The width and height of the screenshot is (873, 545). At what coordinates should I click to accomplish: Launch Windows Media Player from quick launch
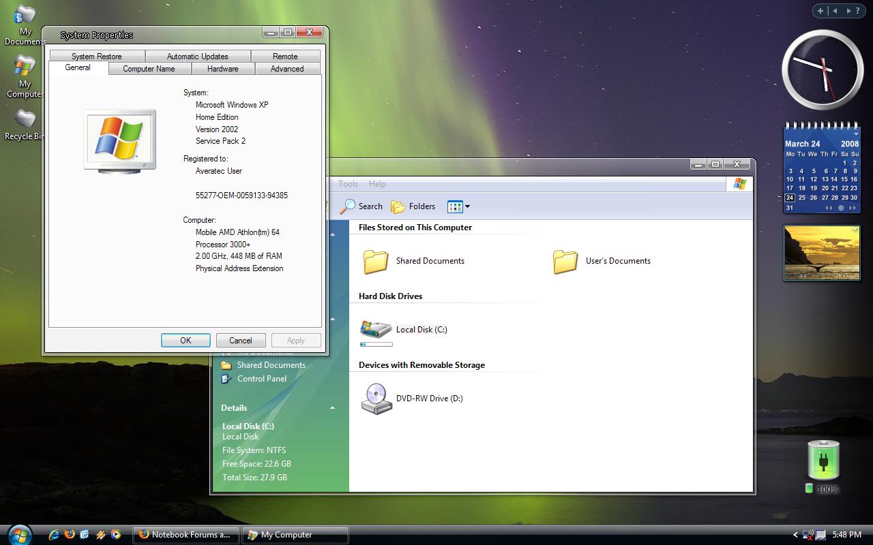pyautogui.click(x=116, y=535)
